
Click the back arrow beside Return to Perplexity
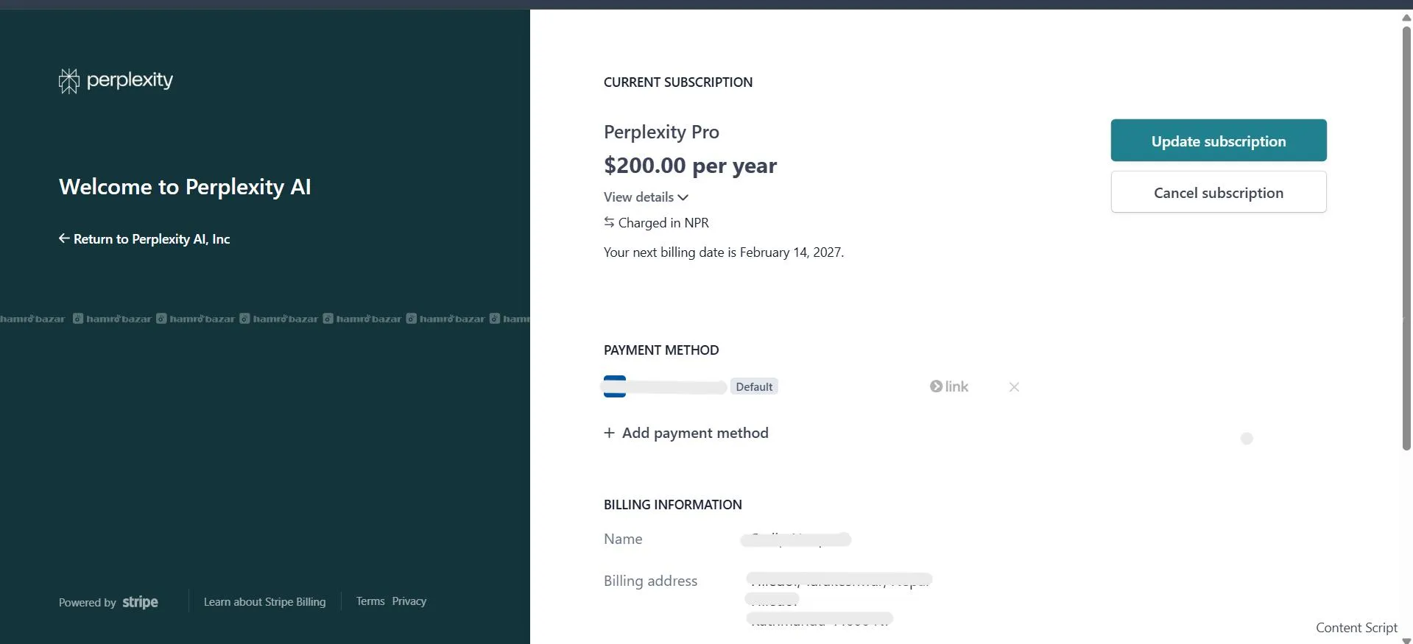[x=64, y=238]
